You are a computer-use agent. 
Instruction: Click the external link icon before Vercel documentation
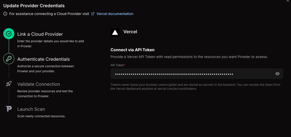click(x=93, y=14)
